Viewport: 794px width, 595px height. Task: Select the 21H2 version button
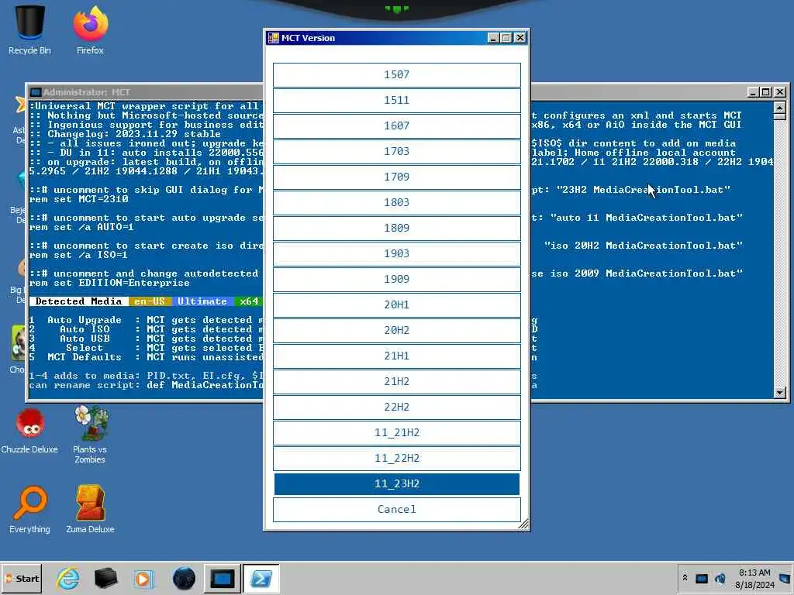point(396,381)
